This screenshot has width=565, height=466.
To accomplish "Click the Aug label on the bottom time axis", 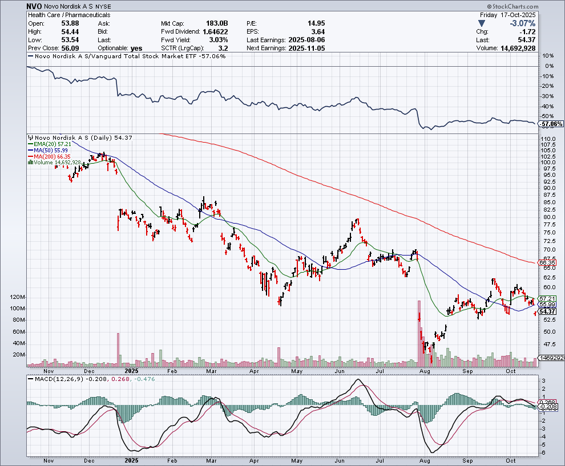I will click(425, 459).
